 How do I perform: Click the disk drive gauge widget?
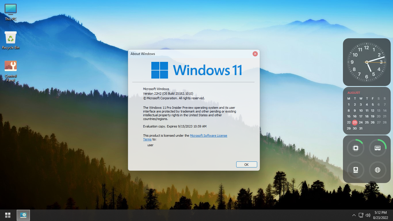click(x=356, y=170)
